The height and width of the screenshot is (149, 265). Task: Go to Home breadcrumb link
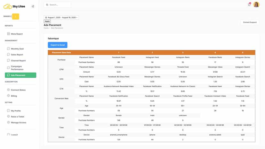point(46,28)
